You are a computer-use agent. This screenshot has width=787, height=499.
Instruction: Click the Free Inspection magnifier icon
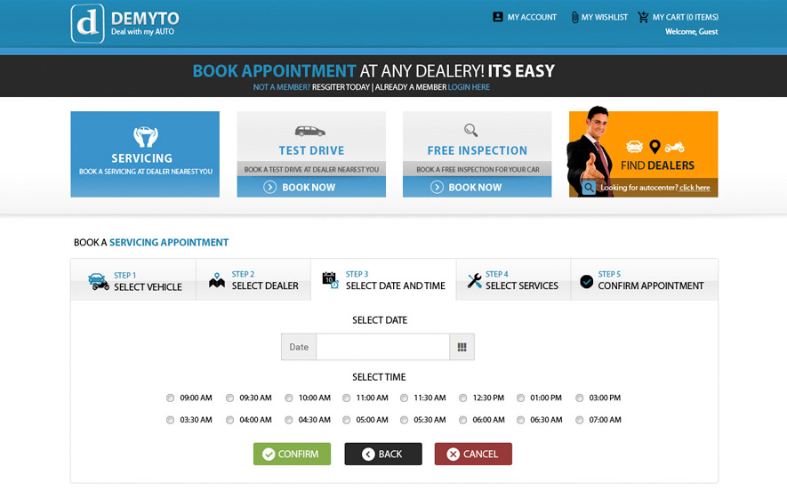coord(471,130)
